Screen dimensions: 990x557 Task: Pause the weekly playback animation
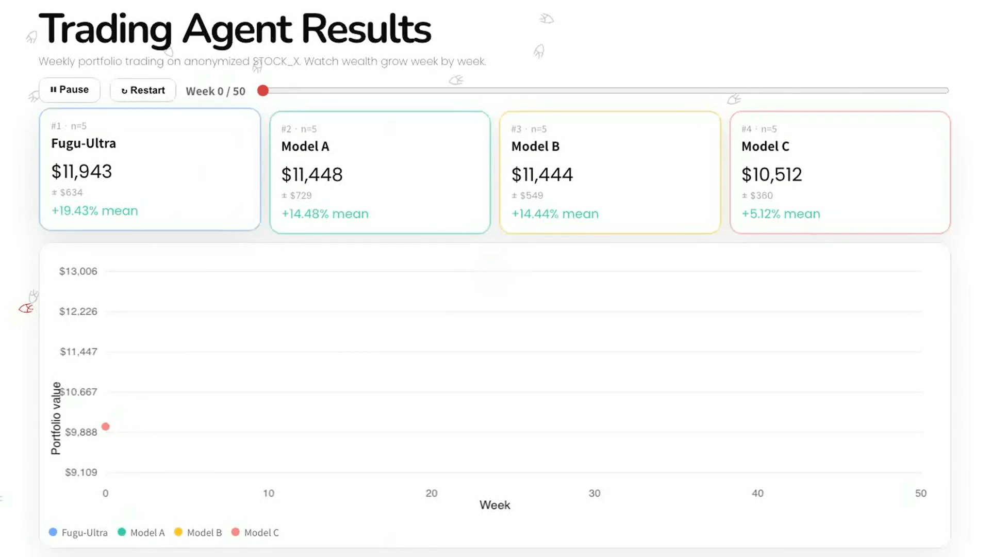(70, 90)
